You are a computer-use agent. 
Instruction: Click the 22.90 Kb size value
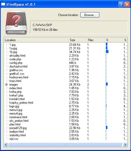point(75,128)
